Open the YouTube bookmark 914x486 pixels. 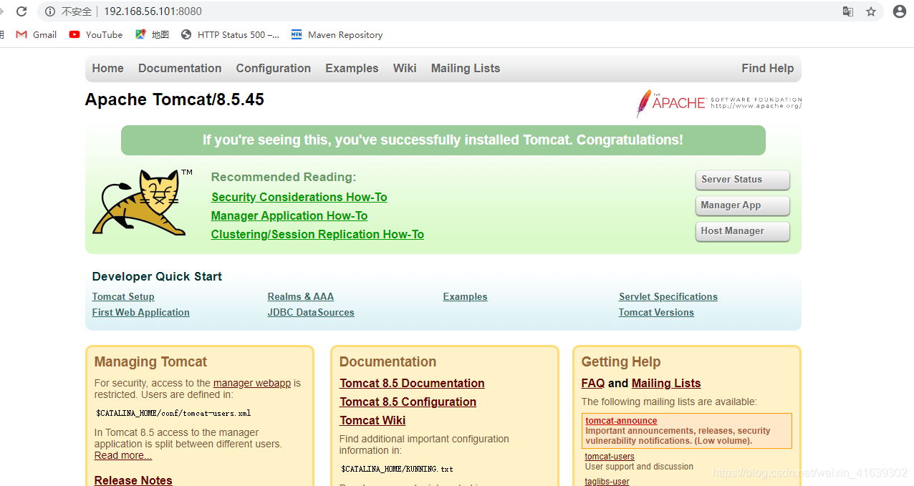tap(96, 34)
